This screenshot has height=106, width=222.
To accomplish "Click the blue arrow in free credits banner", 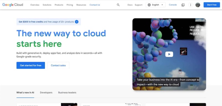I will pyautogui.click(x=77, y=22).
